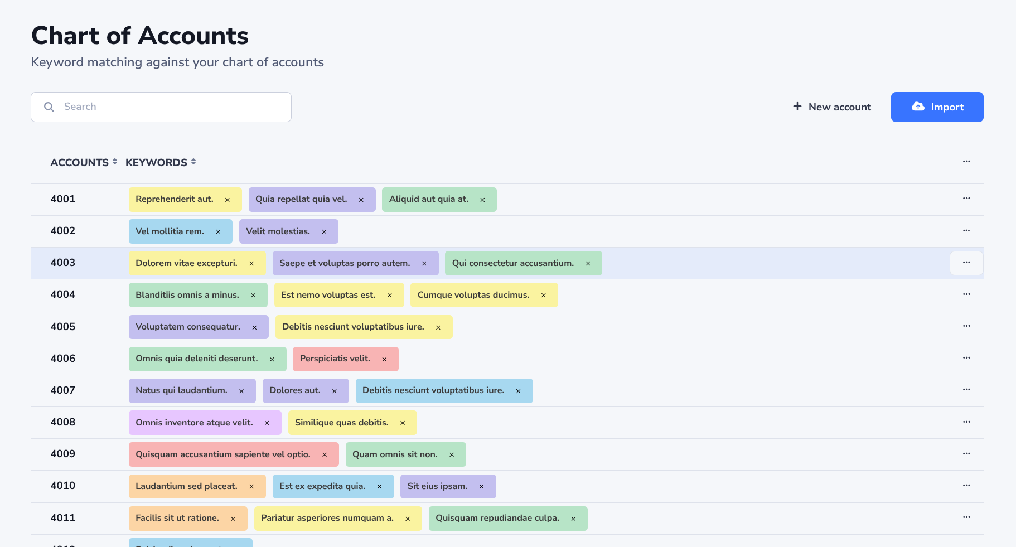Remove the 'Reprehenderit aut.' keyword tag
The width and height of the screenshot is (1016, 547).
[228, 200]
